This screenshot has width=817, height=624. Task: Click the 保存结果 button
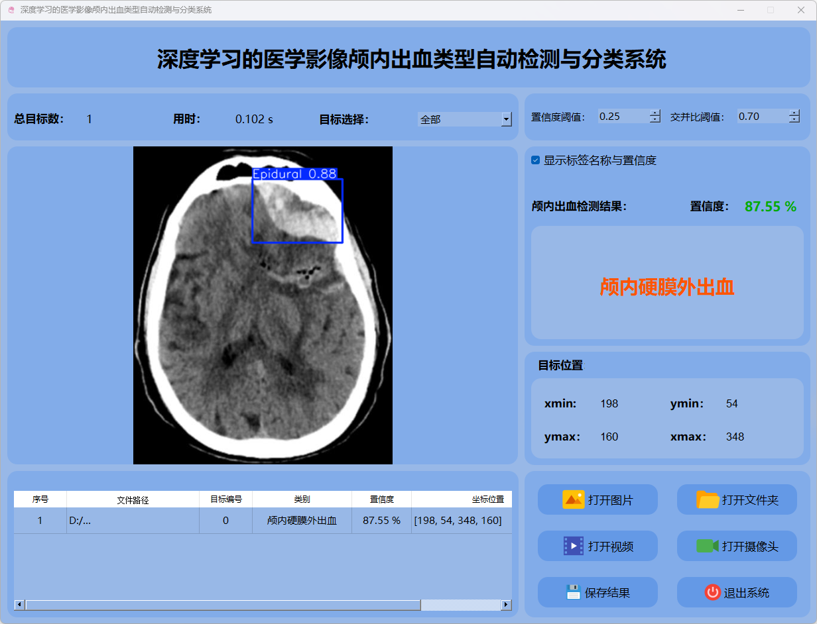click(x=597, y=592)
